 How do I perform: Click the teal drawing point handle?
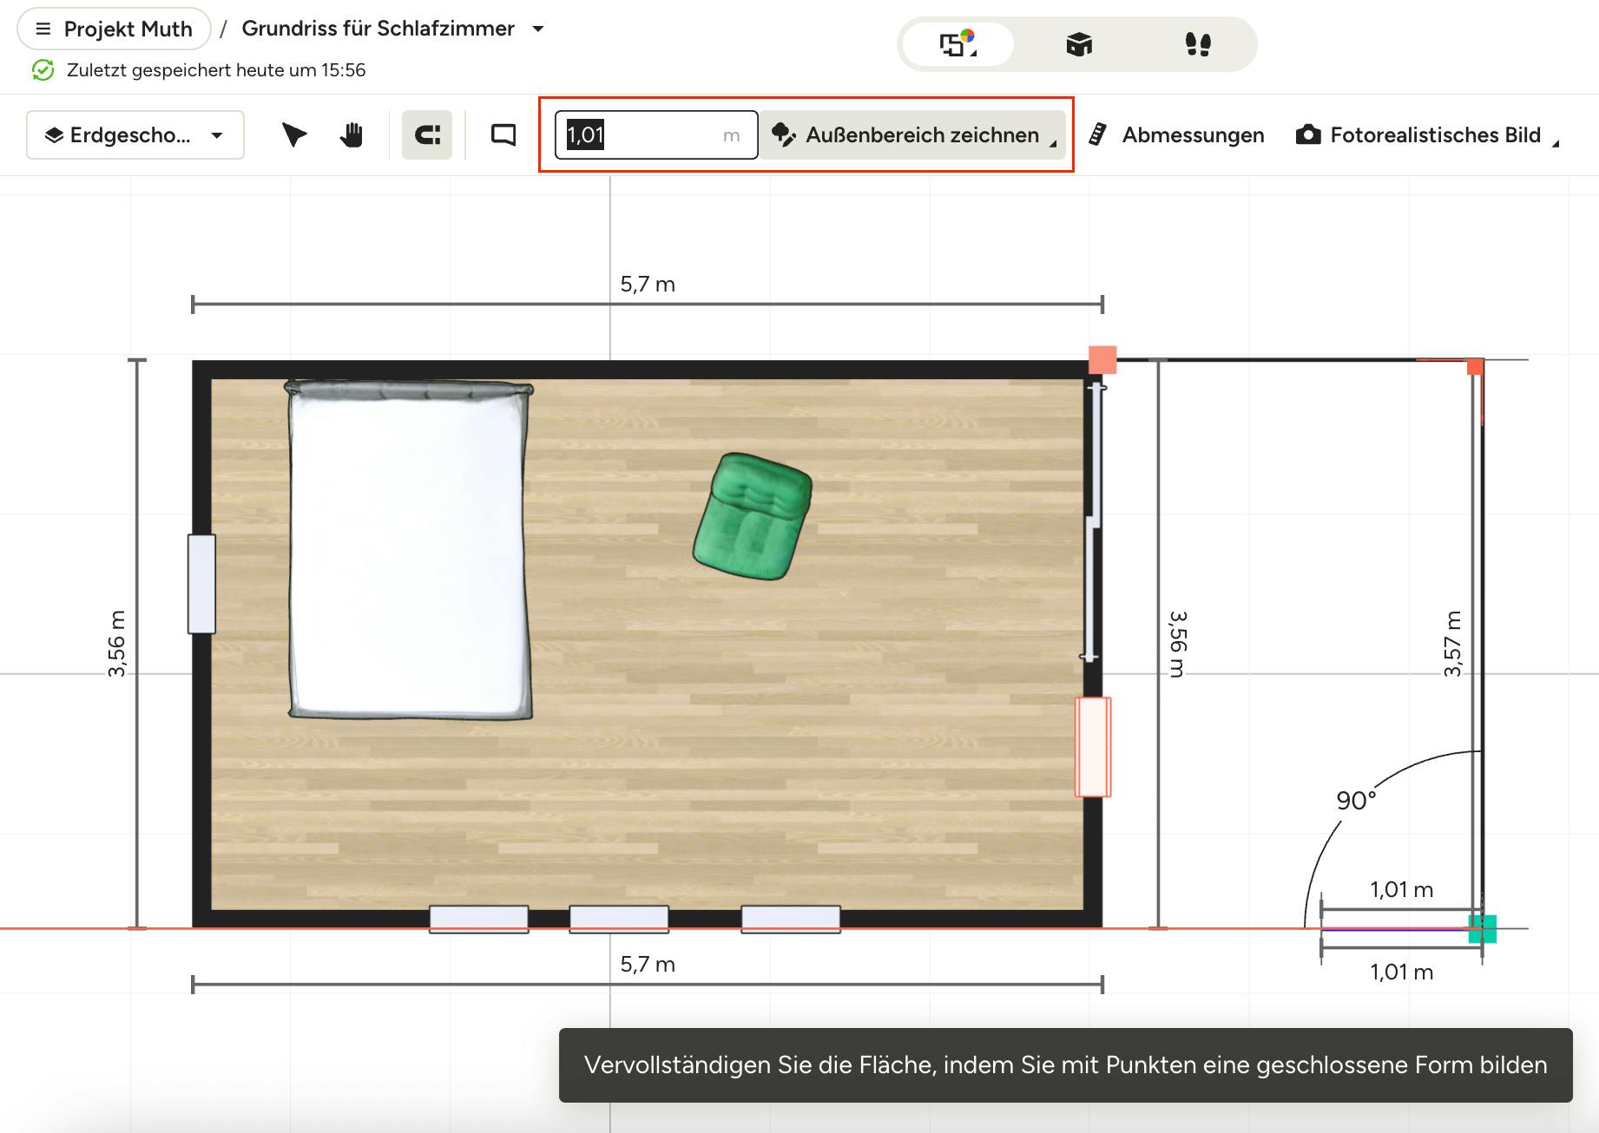1482,928
